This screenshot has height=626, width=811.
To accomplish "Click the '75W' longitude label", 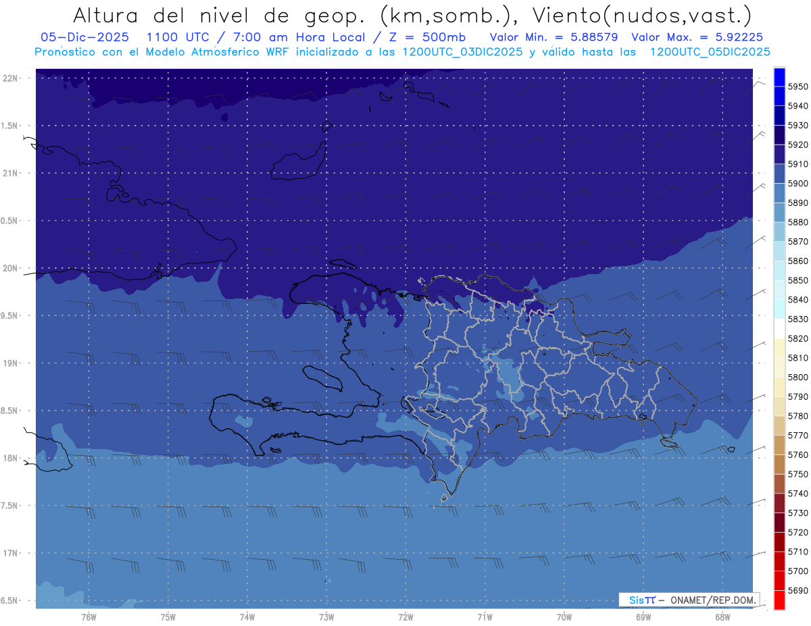I will 168,617.
